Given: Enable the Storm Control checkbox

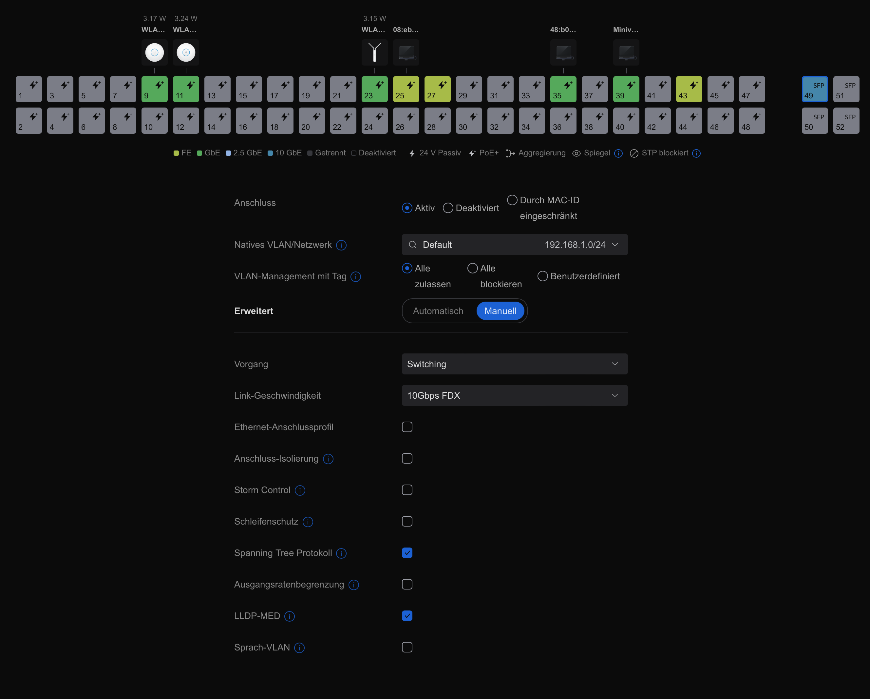Looking at the screenshot, I should [407, 490].
